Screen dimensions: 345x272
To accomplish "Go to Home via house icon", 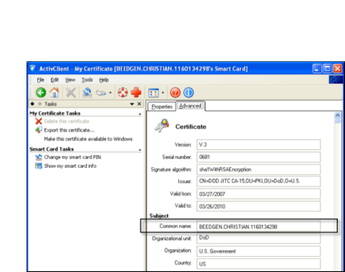I will coord(54,92).
